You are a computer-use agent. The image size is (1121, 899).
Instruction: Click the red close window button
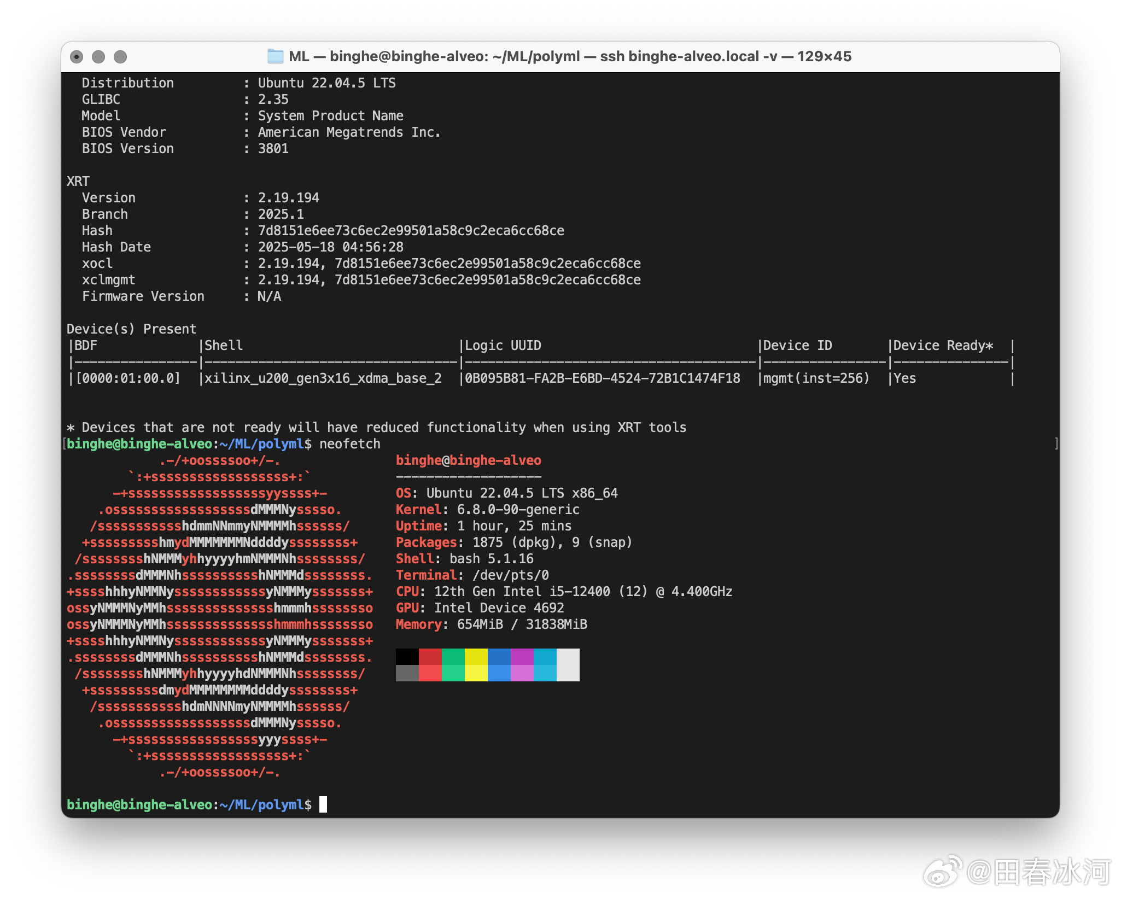point(77,57)
